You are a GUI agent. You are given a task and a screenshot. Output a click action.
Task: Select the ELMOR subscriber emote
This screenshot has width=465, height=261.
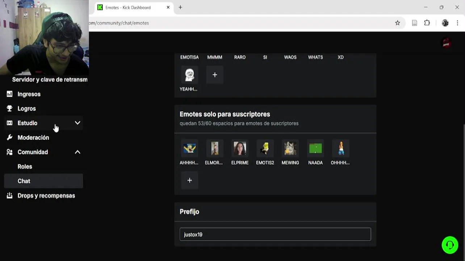tap(215, 148)
